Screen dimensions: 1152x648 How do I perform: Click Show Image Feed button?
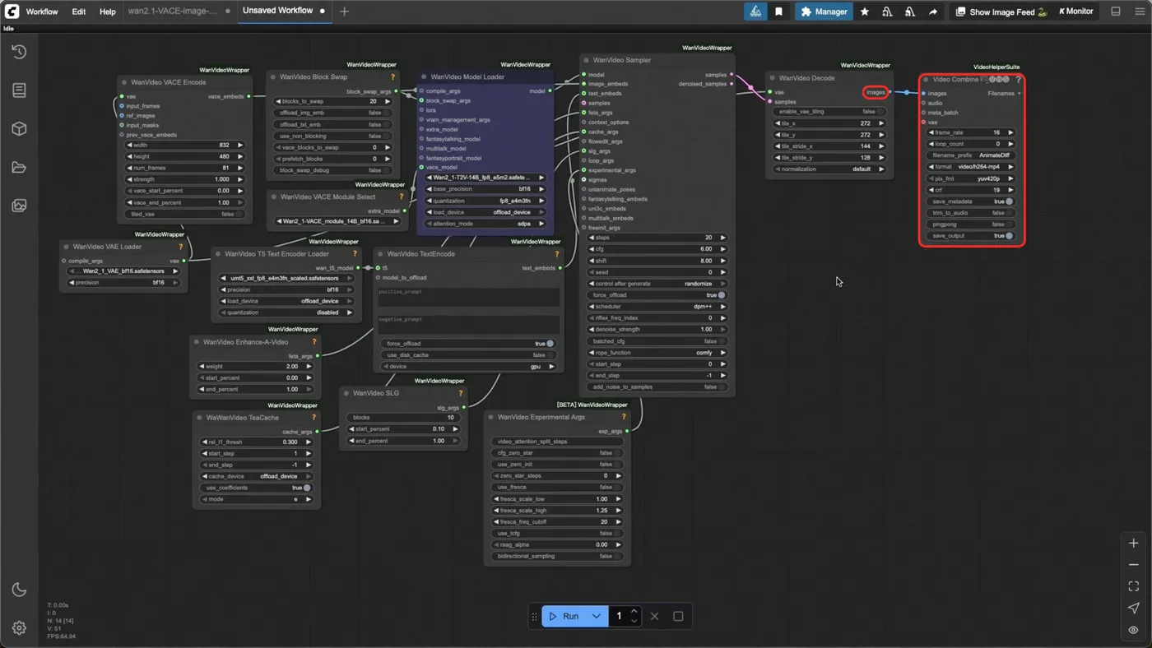tap(1001, 12)
